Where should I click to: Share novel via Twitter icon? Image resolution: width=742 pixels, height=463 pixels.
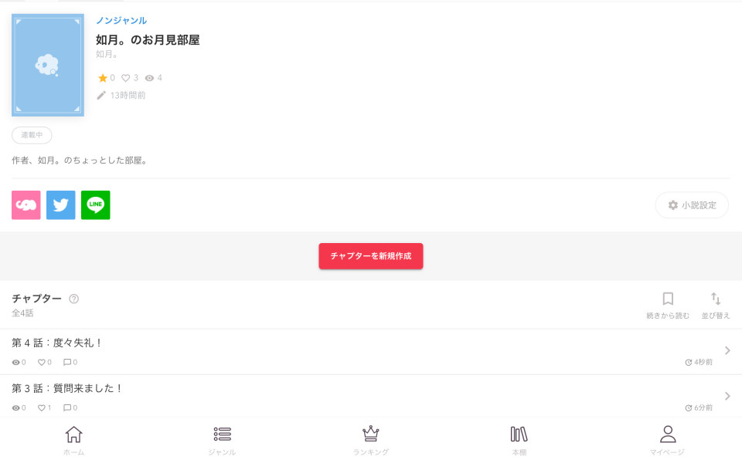point(60,205)
